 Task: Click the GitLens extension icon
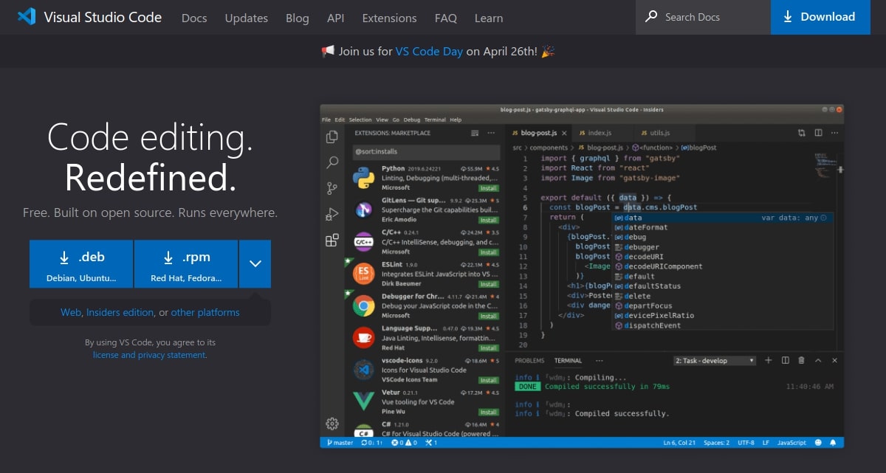363,210
